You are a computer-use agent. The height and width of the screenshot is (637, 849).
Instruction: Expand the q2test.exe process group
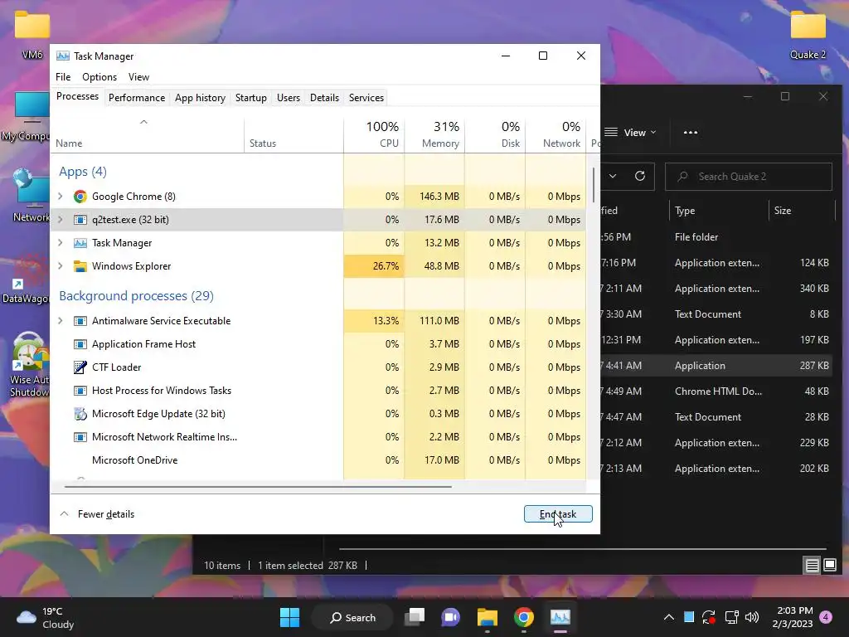(60, 219)
